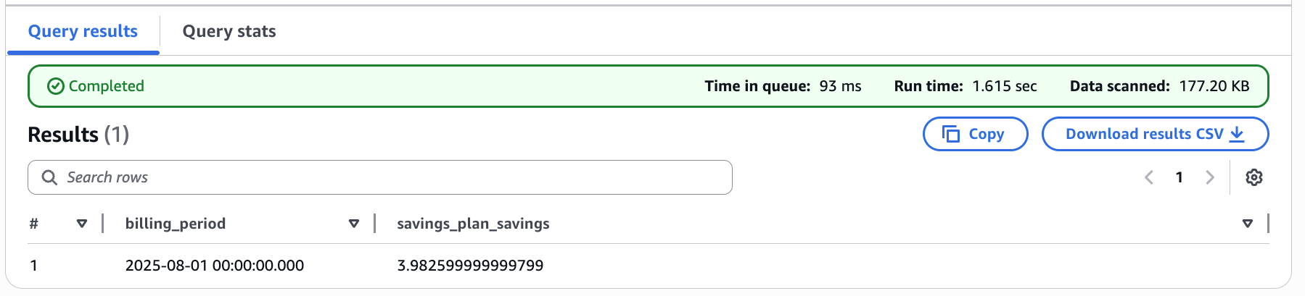
Task: Click the Data scanned 177.20 KB value
Action: point(1214,86)
